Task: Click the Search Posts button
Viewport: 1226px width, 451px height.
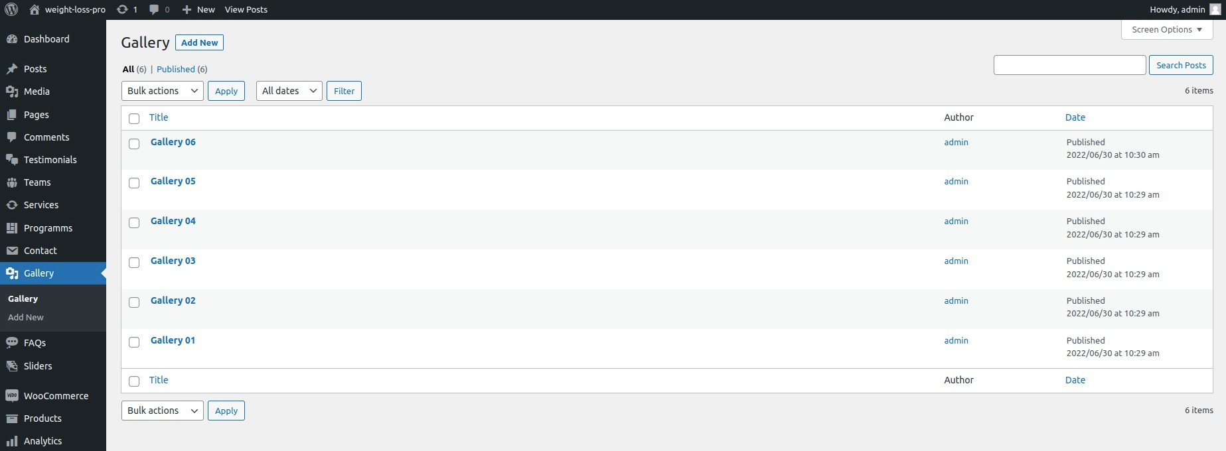Action: coord(1181,65)
